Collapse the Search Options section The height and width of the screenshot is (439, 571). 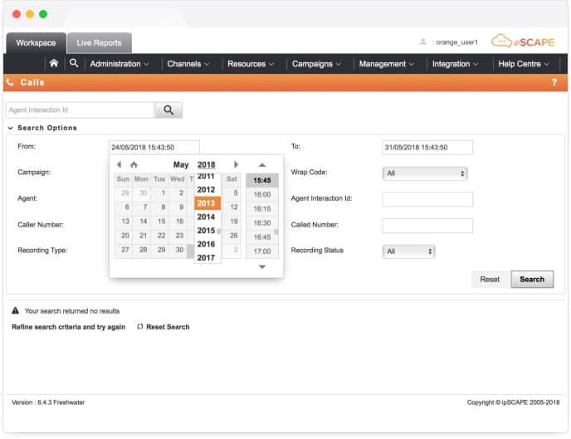click(11, 128)
